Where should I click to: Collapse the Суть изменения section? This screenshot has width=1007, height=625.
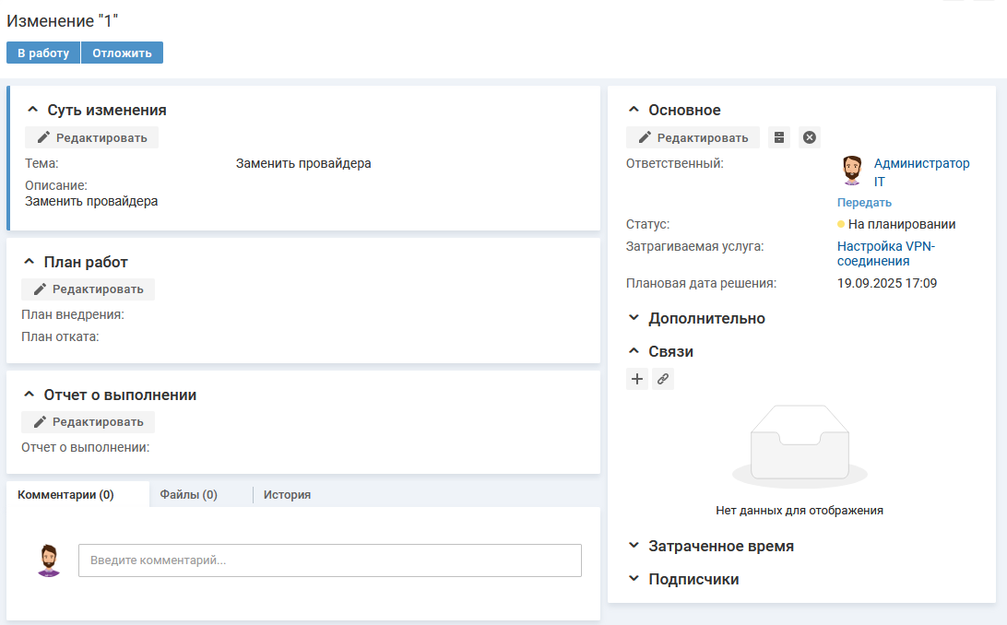point(32,110)
